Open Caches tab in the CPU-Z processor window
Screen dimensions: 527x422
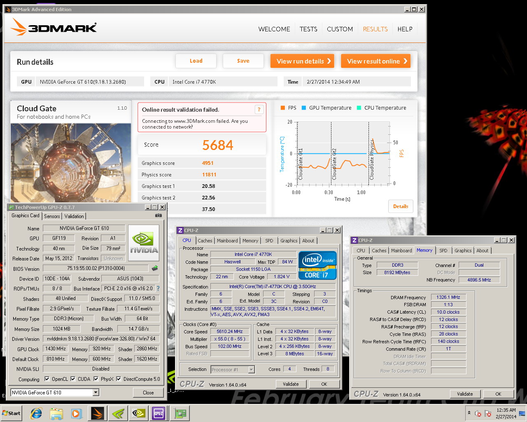coord(205,241)
